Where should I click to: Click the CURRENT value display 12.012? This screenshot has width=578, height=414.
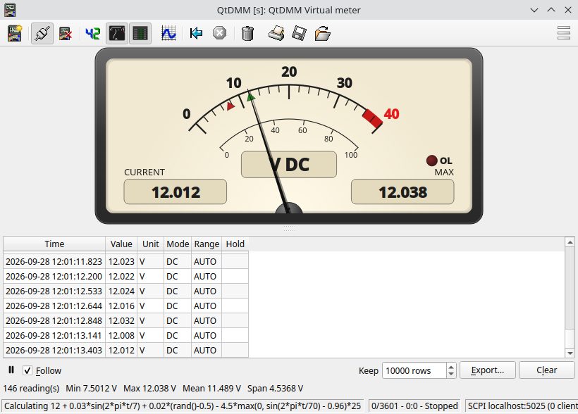click(x=176, y=192)
